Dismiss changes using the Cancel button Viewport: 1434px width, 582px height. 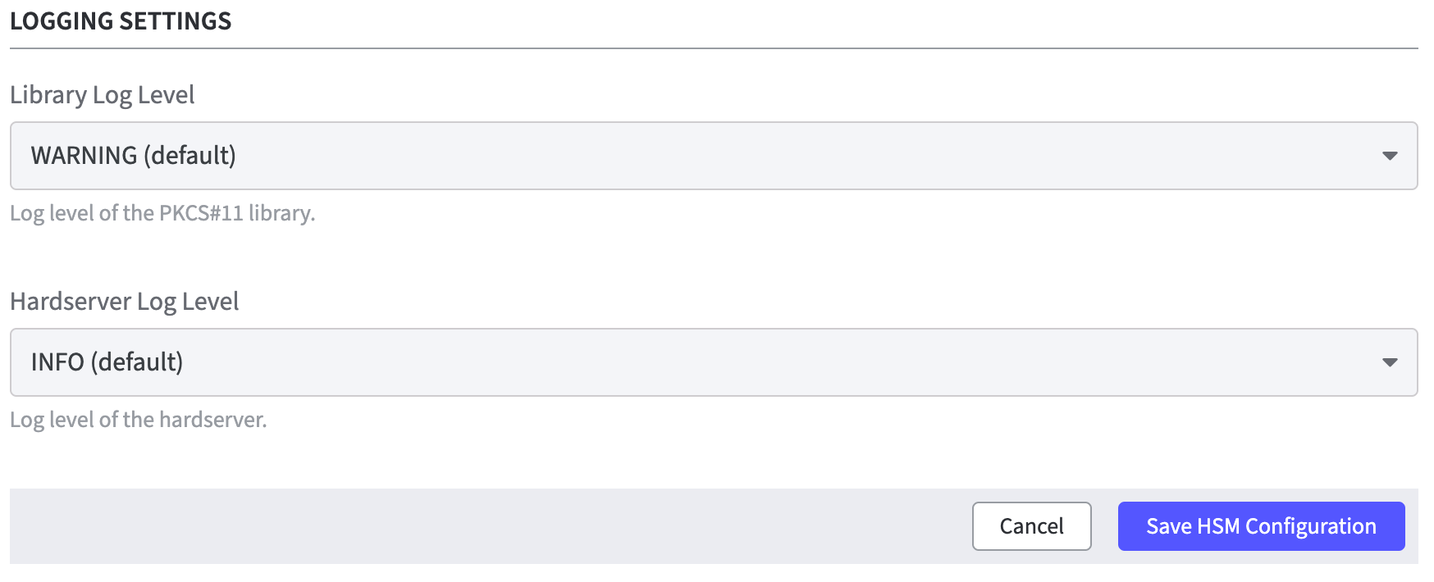tap(1031, 525)
